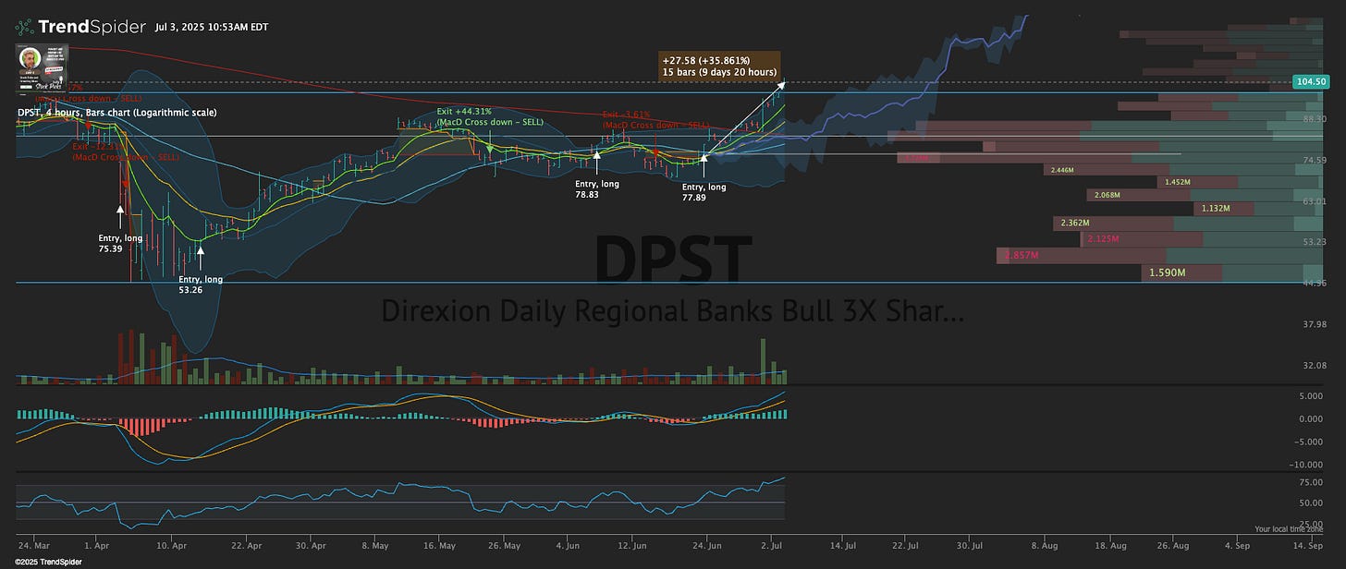Click the 37.98 price axis label
This screenshot has width=1346, height=569.
click(1315, 324)
